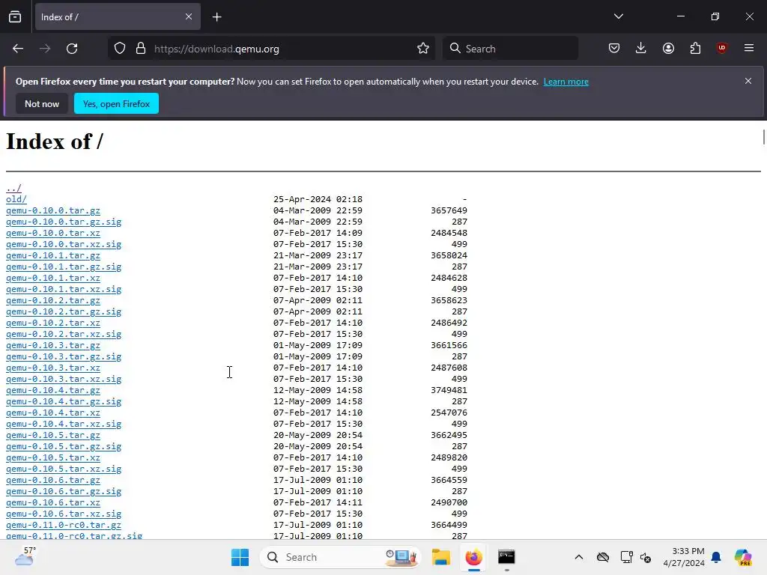Close the 'Index of /' tab
The image size is (767, 575).
[x=189, y=16]
